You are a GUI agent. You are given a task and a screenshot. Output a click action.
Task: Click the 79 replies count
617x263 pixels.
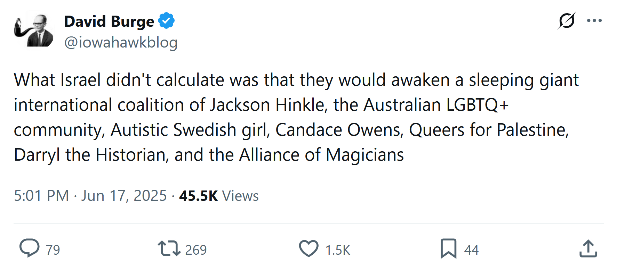53,250
